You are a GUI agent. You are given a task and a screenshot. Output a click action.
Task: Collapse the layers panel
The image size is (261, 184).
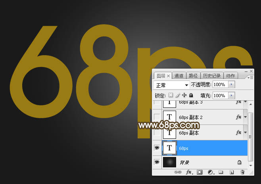246,71
